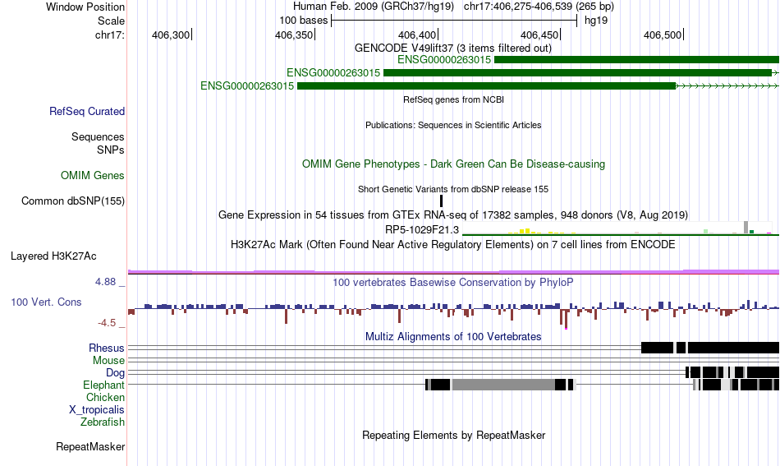The image size is (780, 466).
Task: Click the Sequences track label
Action: (x=98, y=136)
